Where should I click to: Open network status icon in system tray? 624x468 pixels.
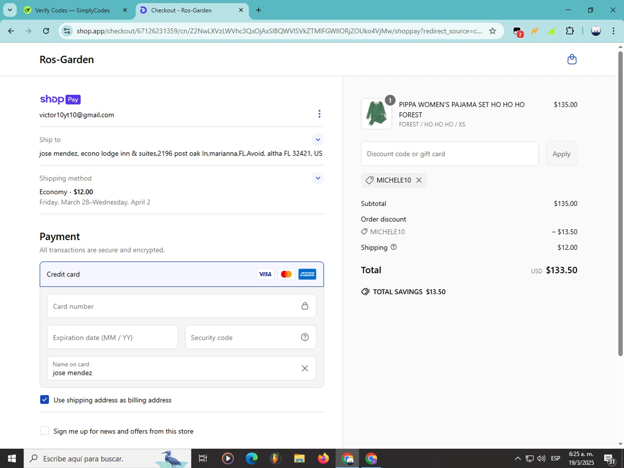click(x=530, y=458)
